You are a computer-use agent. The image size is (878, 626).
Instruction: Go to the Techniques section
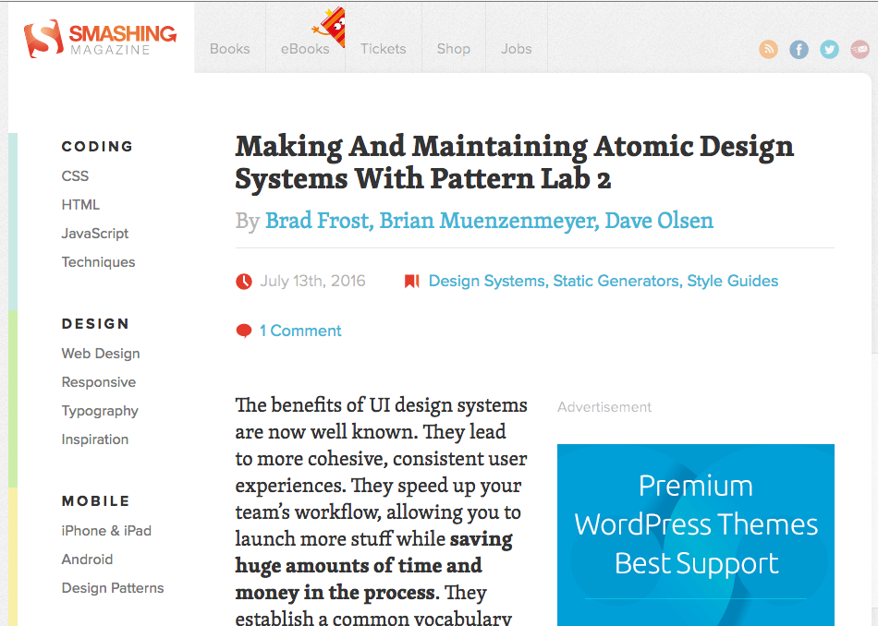point(98,262)
